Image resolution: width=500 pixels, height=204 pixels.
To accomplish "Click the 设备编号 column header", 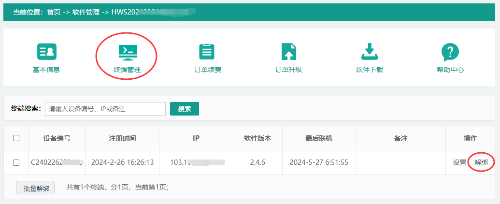I will coord(57,138).
